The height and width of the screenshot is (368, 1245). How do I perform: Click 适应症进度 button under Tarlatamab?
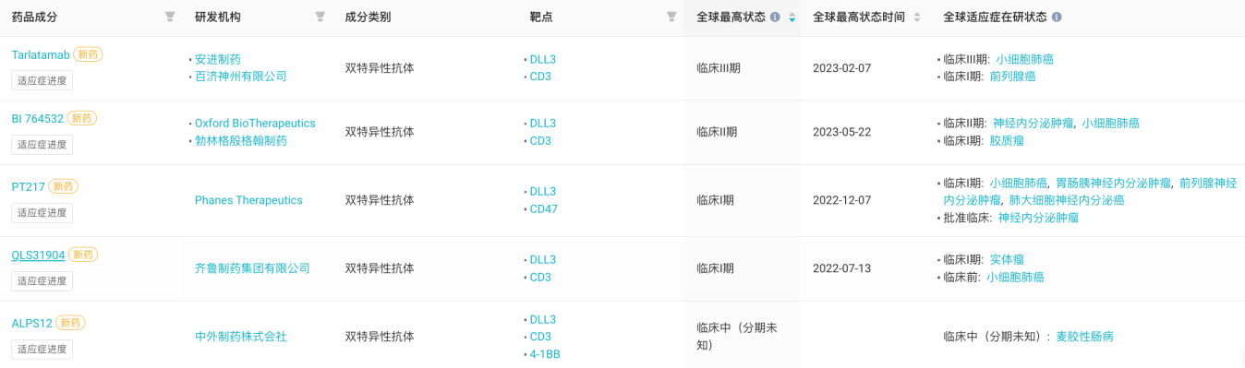coord(42,80)
